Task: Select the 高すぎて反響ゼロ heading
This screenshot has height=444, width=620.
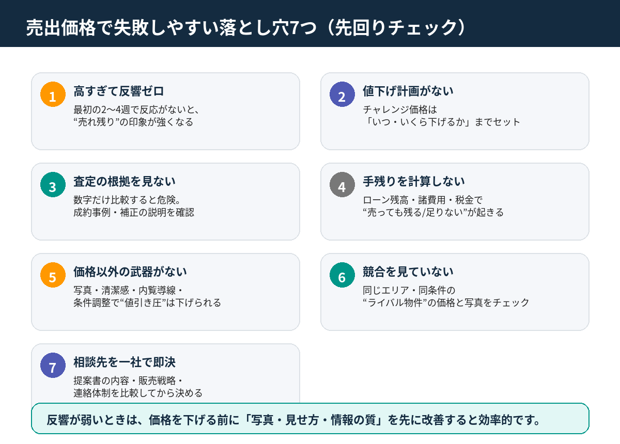Action: pyautogui.click(x=119, y=91)
